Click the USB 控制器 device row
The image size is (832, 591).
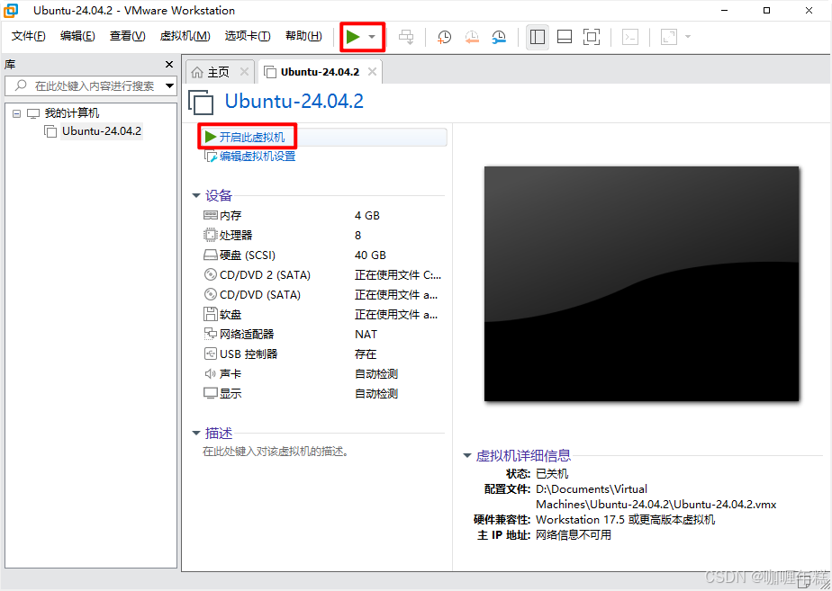pos(322,354)
